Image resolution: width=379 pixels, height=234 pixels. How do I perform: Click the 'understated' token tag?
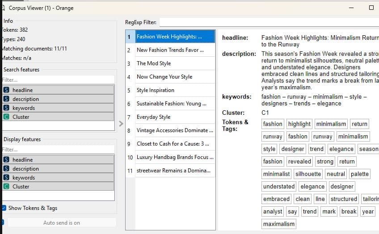click(x=279, y=186)
